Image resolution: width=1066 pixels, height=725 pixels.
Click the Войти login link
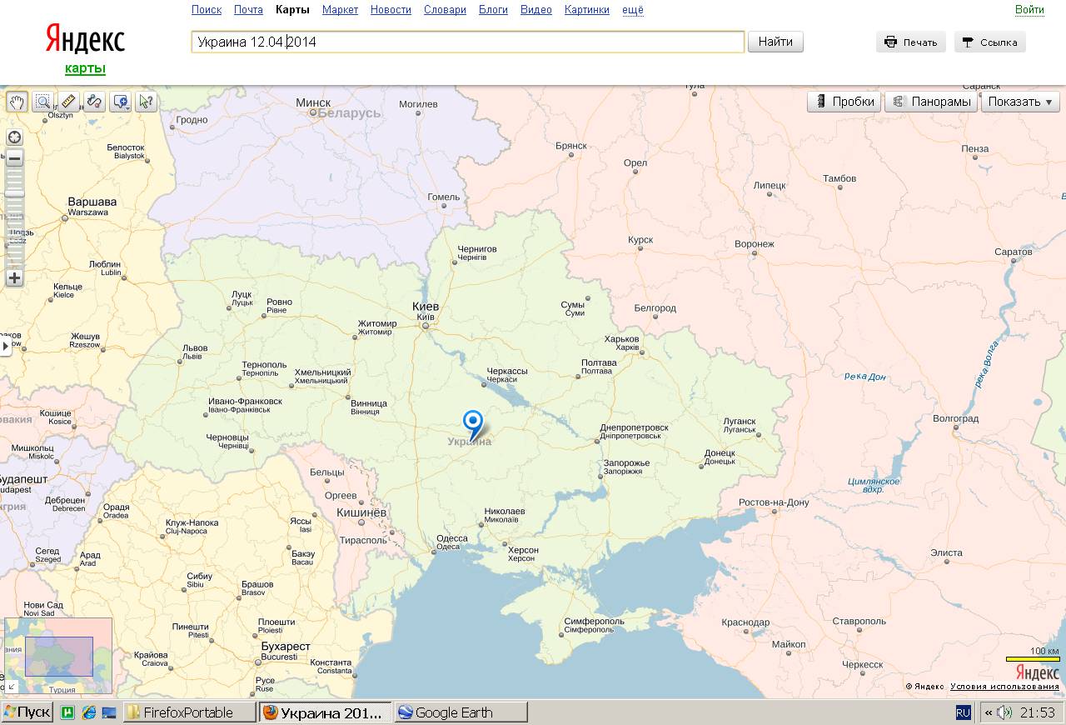point(1029,10)
